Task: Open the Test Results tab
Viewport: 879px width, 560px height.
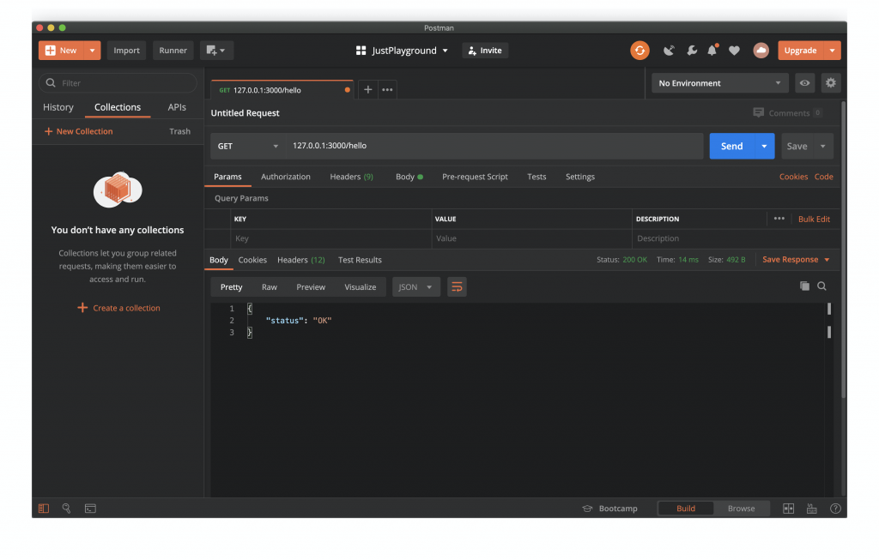Action: (360, 260)
